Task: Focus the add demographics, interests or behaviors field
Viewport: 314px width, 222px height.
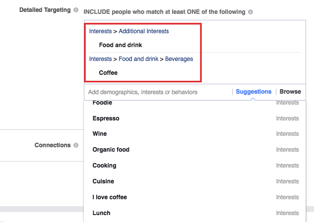Action: (158, 92)
